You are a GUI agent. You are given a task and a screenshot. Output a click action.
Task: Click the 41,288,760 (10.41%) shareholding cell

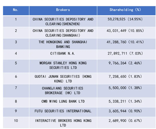(x=125, y=42)
